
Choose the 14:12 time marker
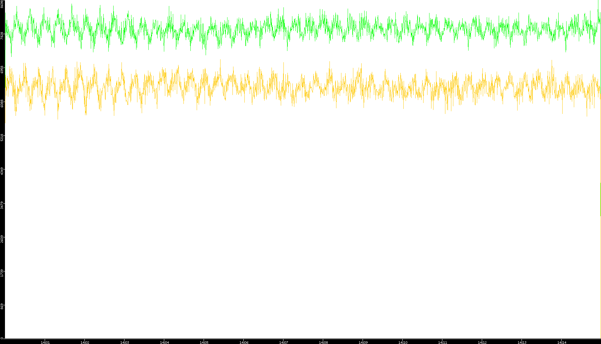pos(482,342)
